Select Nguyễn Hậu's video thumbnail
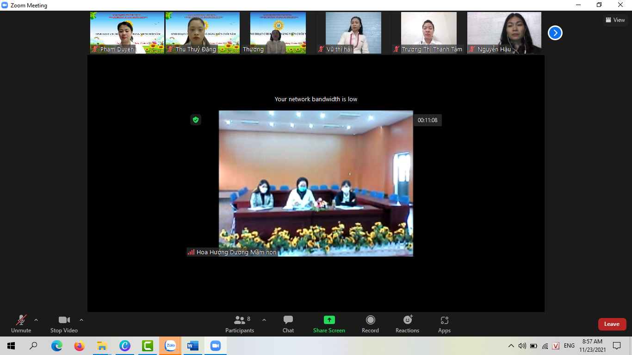 coord(504,32)
